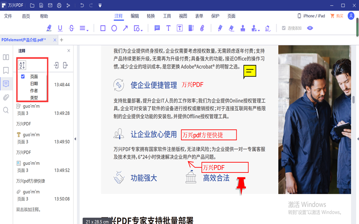Enable the 连续添加 checkbox

click(284, 28)
